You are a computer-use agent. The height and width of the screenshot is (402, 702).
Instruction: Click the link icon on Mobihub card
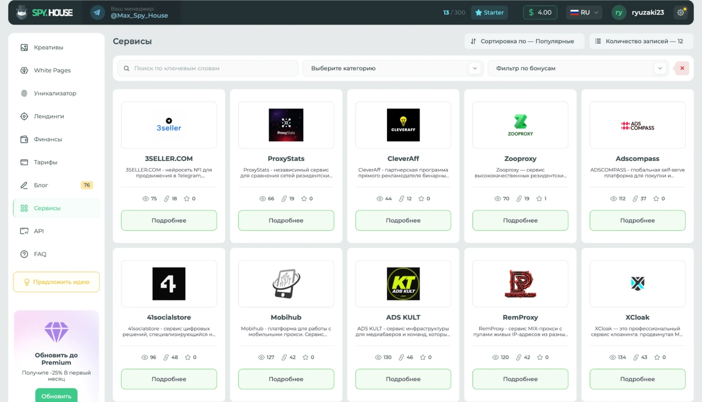click(284, 357)
